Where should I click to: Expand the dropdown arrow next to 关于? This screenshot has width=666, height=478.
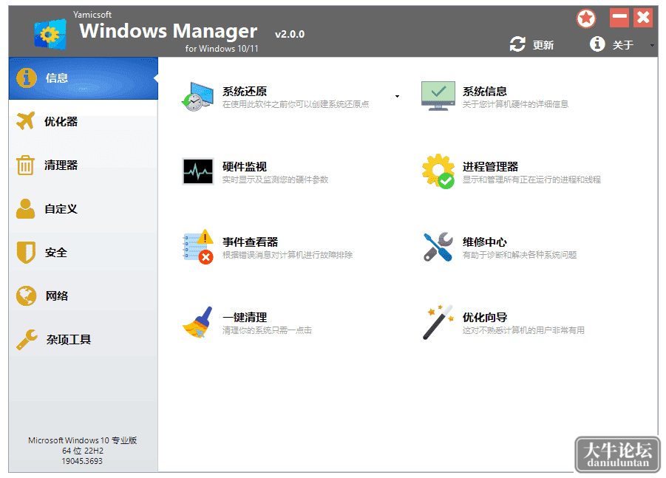tap(652, 45)
